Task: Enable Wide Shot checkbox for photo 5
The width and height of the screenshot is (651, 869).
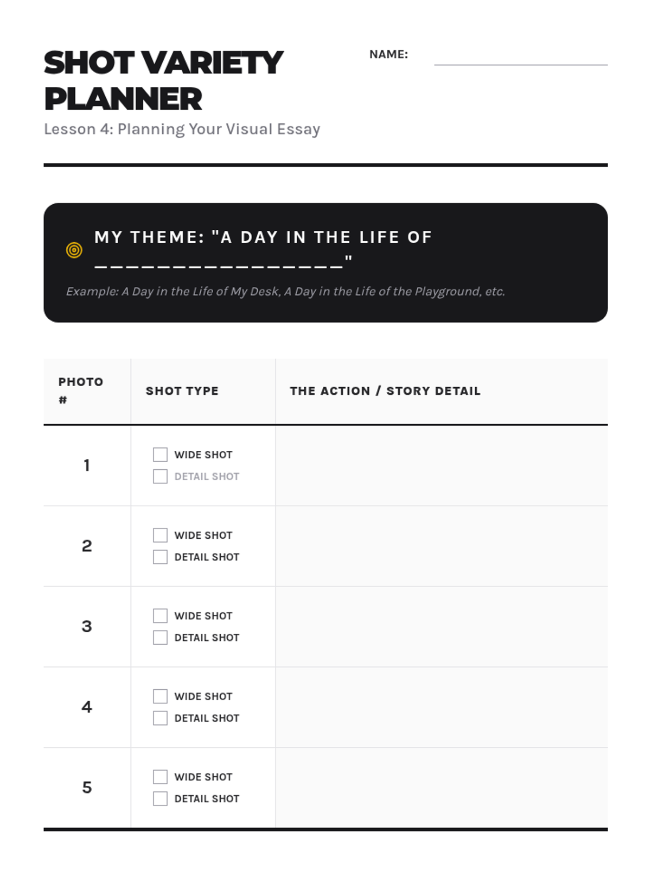Action: (x=160, y=777)
